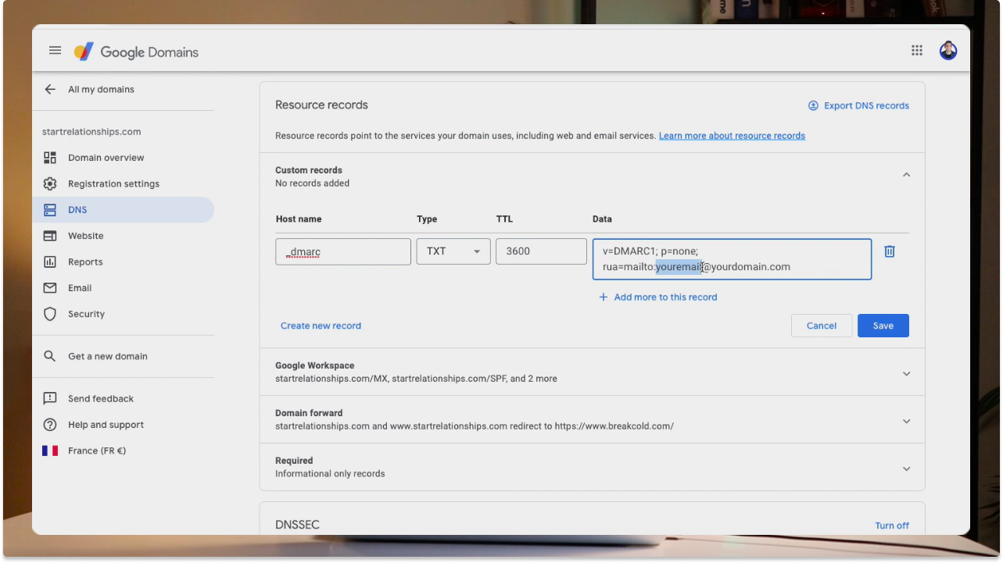Viewport: 1003px width, 563px height.
Task: Click the Registration settings gear icon
Action: pyautogui.click(x=50, y=184)
